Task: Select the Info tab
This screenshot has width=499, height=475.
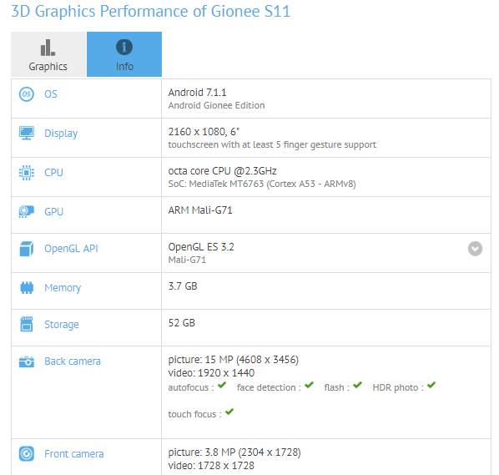Action: click(x=124, y=54)
